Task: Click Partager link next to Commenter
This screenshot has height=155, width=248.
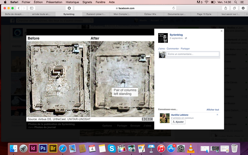Action: click(x=185, y=49)
